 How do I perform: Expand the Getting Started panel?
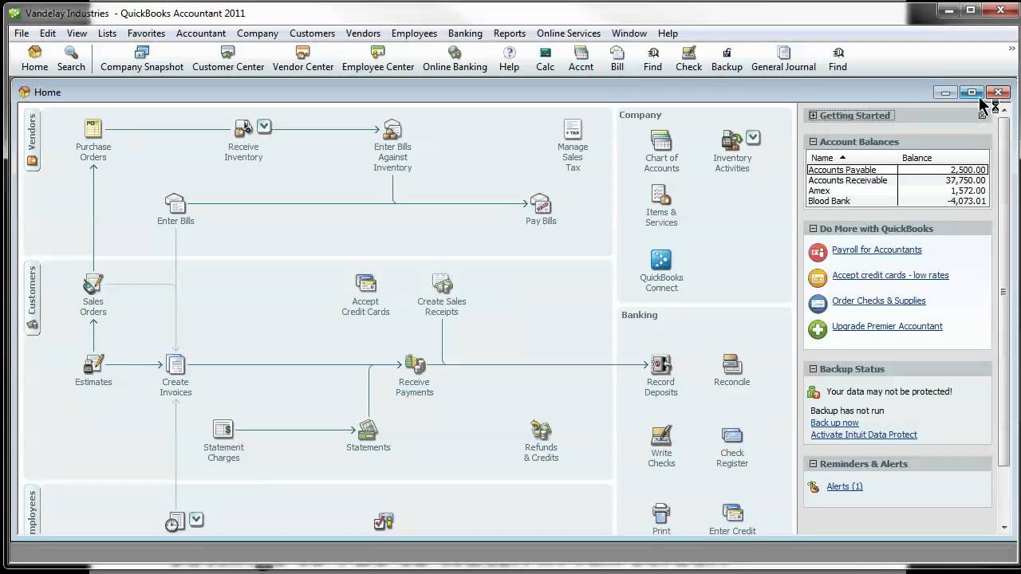click(813, 116)
